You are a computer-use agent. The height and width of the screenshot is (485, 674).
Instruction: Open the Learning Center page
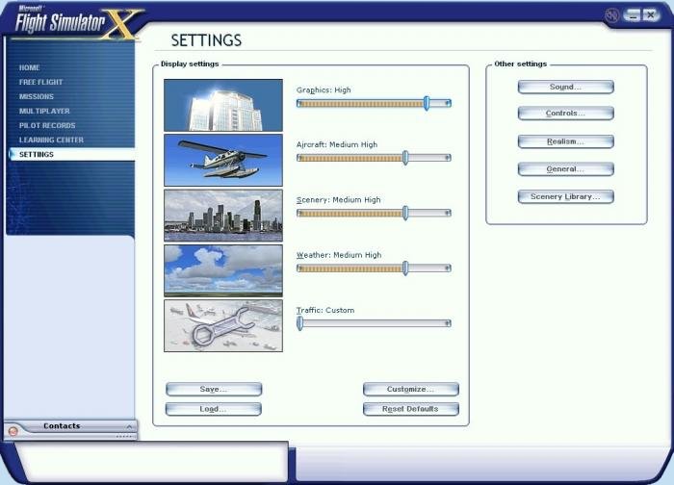pos(51,140)
